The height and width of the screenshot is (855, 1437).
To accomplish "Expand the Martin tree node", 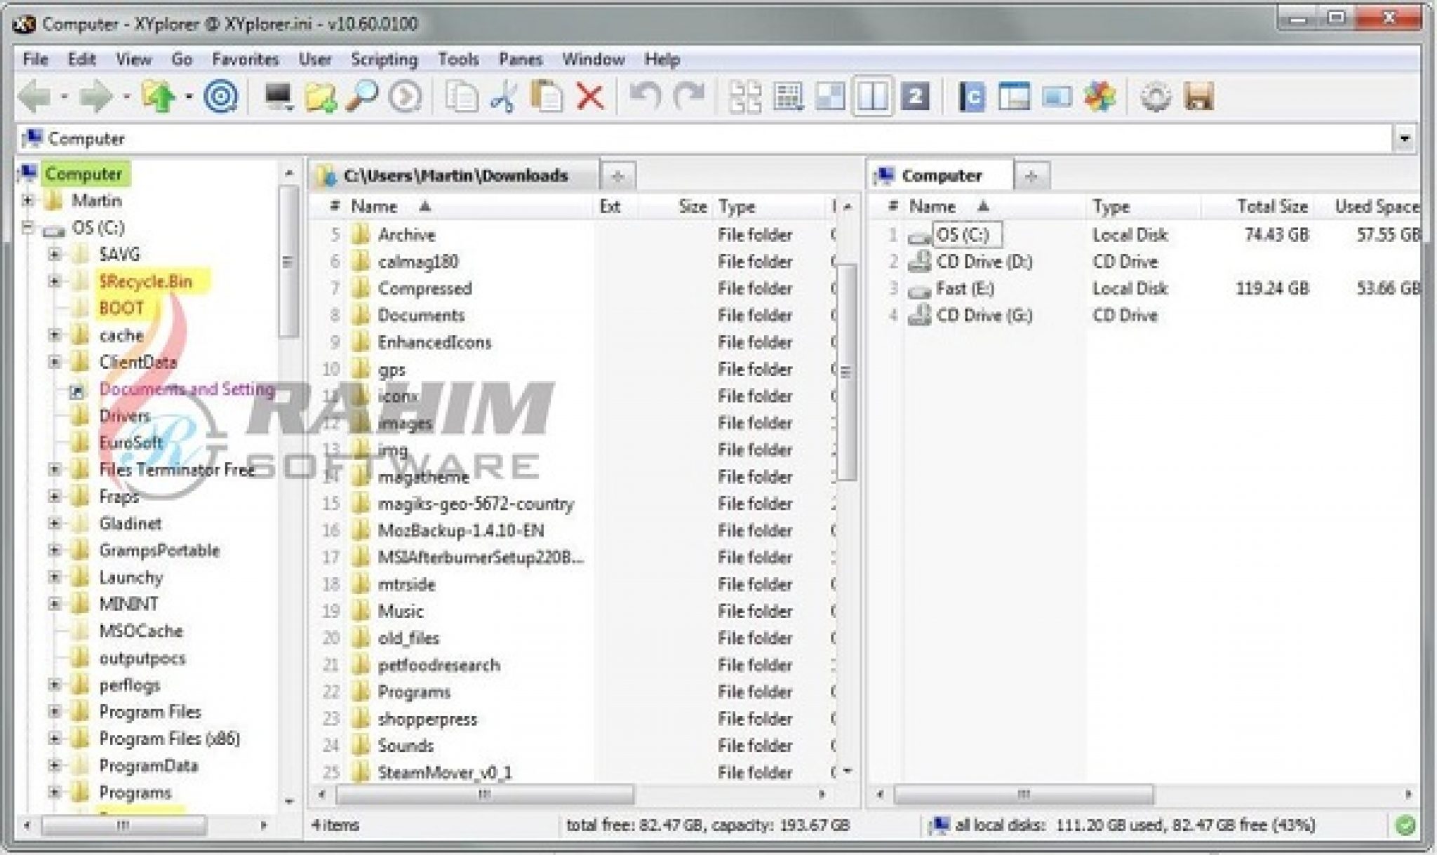I will pos(27,201).
